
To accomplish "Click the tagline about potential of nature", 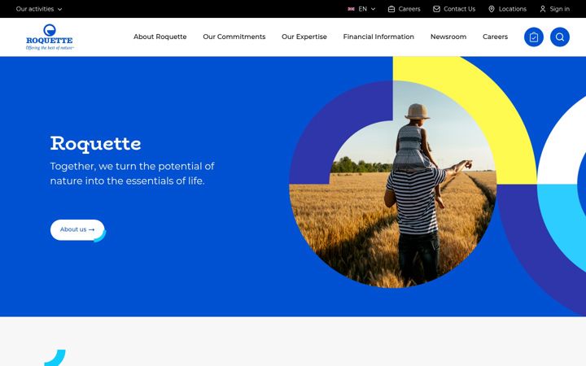I will click(x=133, y=173).
